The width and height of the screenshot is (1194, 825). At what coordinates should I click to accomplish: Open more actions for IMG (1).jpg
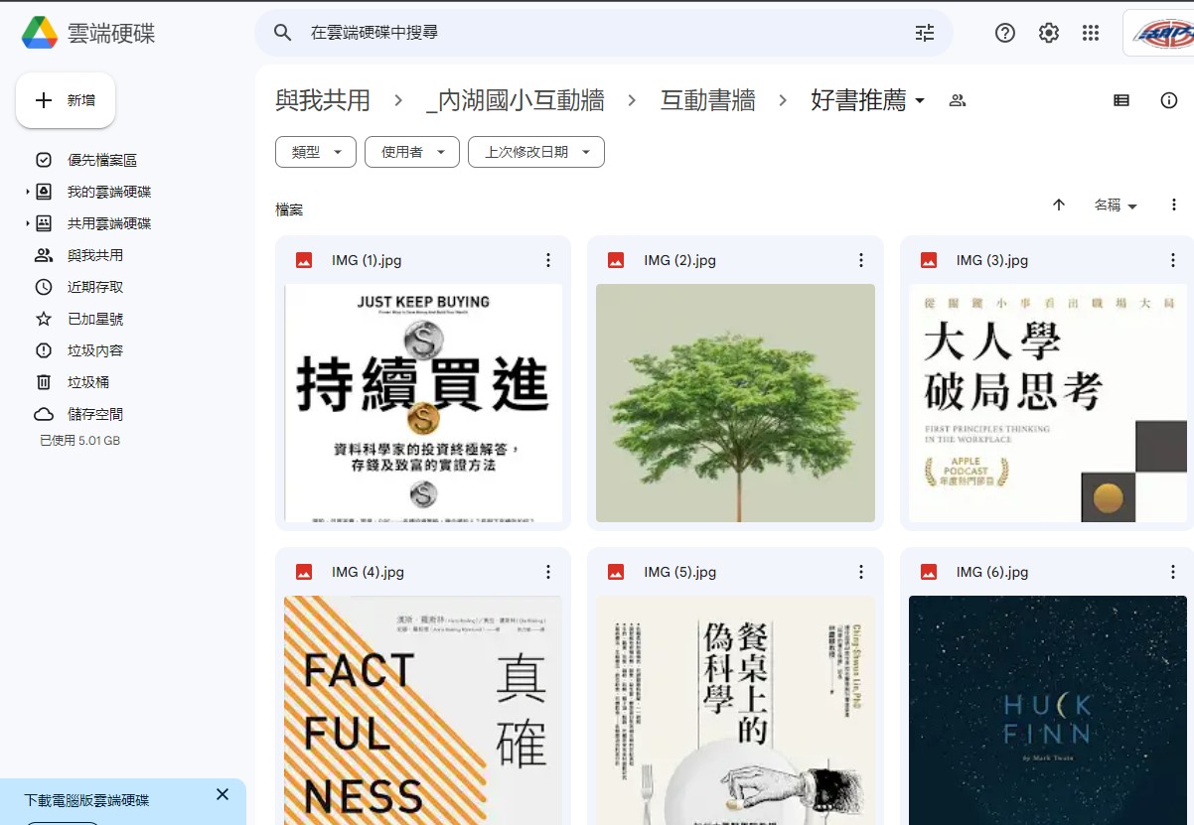click(548, 260)
